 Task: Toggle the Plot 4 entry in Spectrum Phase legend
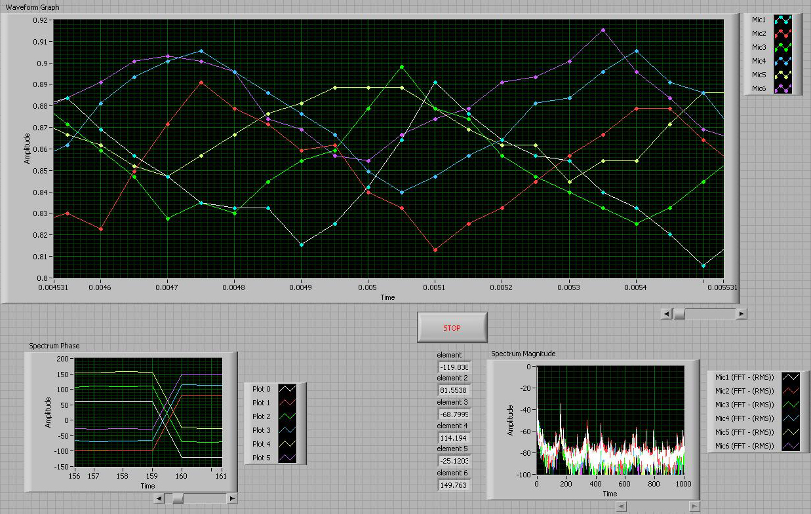[x=286, y=444]
